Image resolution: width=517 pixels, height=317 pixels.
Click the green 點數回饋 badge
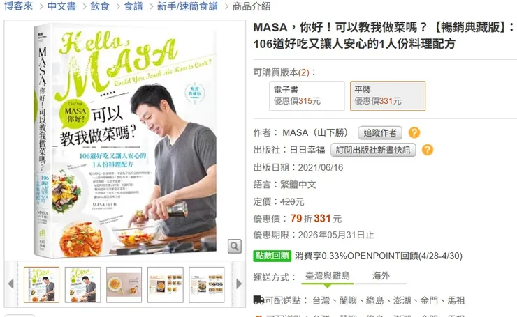(x=272, y=256)
